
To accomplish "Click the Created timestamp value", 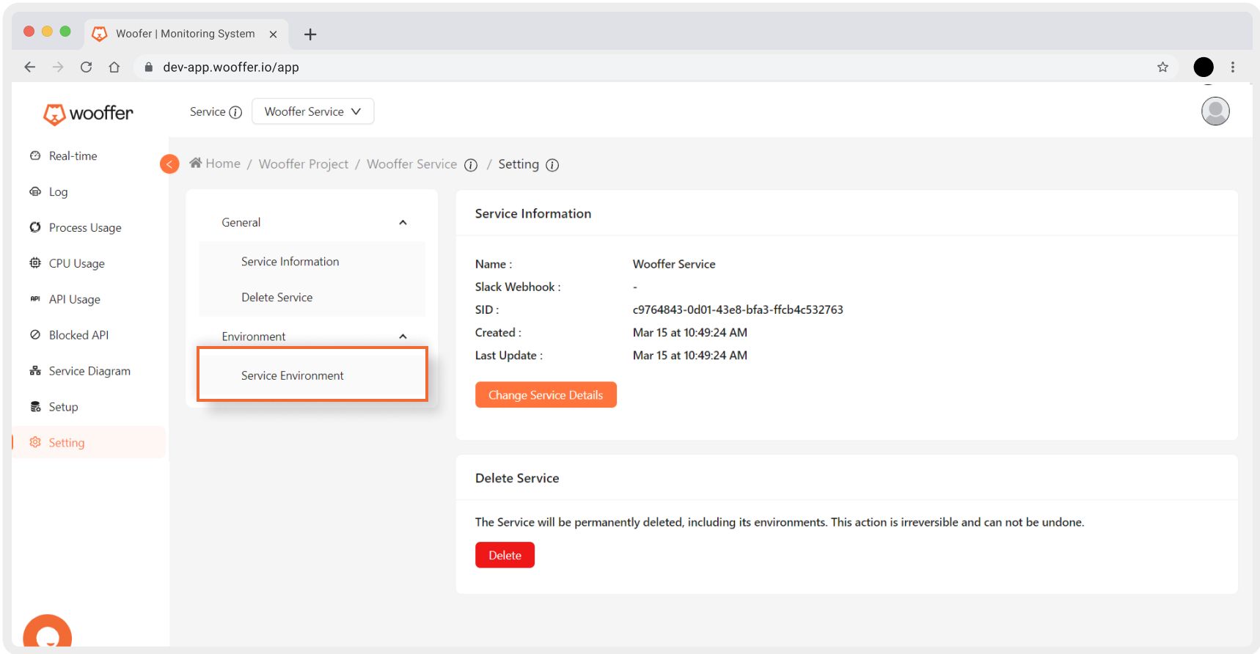I will point(690,332).
